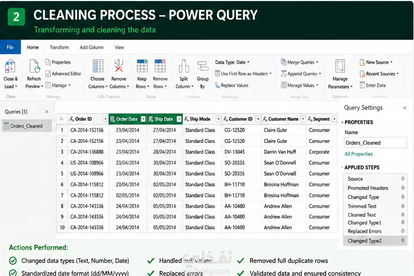Image resolution: width=414 pixels, height=276 pixels.
Task: Open the All Properties link
Action: click(x=358, y=154)
